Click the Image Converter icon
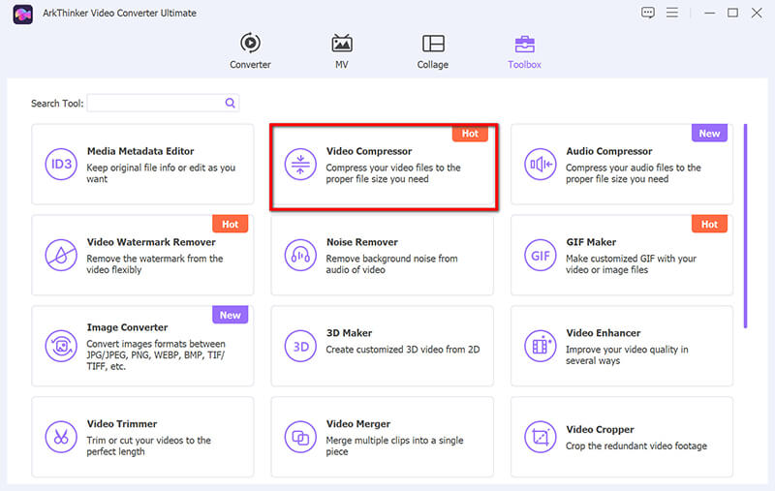This screenshot has height=491, width=775. (61, 347)
